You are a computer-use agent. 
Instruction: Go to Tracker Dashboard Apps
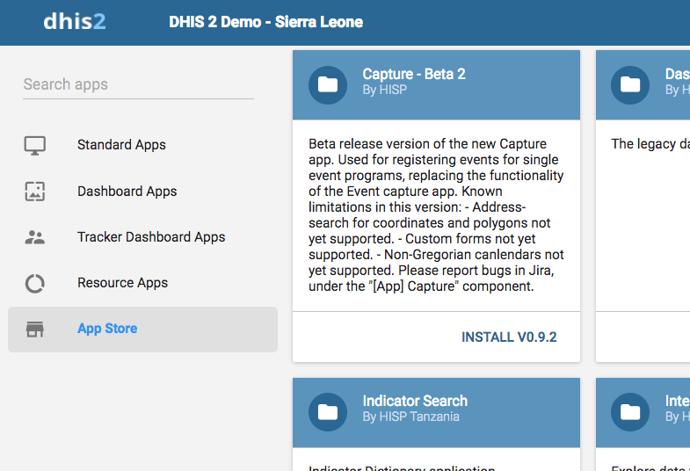151,237
